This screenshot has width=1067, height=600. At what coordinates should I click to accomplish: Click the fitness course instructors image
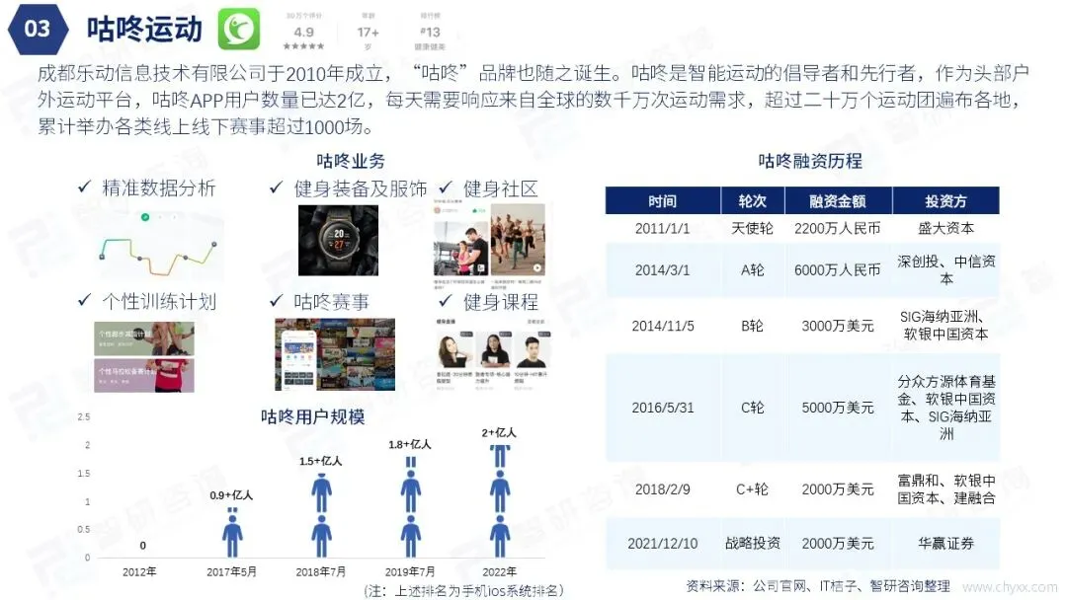click(x=492, y=354)
